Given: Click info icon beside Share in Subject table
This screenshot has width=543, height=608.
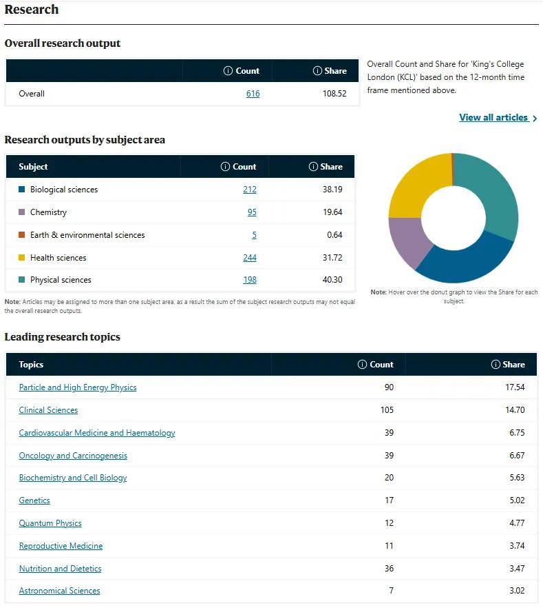Looking at the screenshot, I should 313,167.
